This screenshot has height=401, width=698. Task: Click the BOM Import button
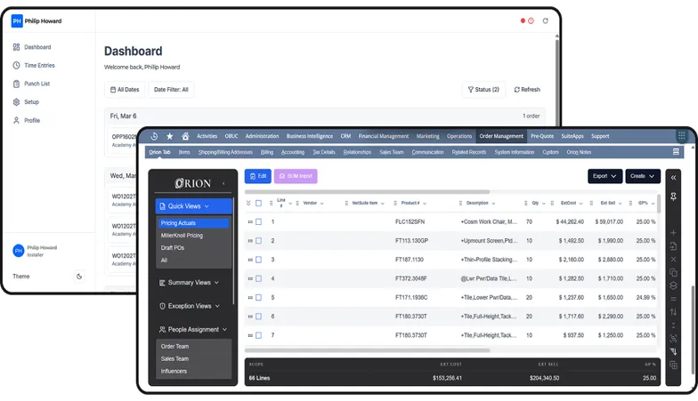click(296, 176)
